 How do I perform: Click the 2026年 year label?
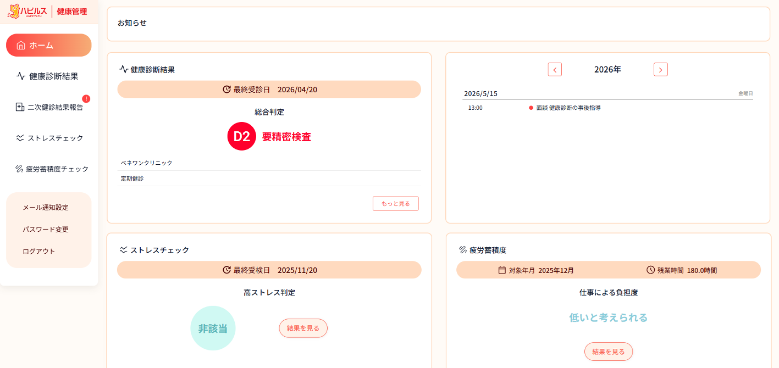[607, 69]
